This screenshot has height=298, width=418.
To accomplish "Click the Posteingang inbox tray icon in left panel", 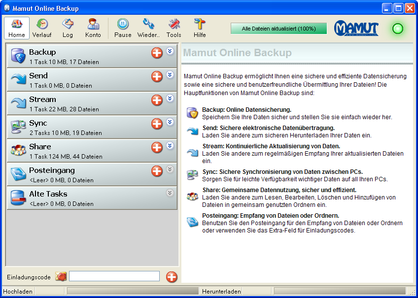I will (18, 174).
